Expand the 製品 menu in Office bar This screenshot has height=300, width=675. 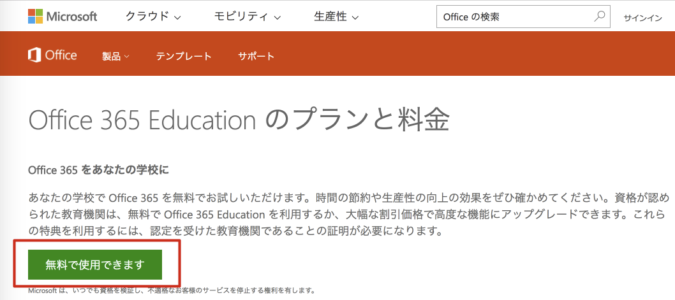point(115,56)
